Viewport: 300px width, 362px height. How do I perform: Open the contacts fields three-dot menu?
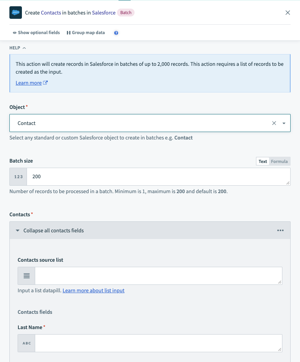[x=280, y=230]
